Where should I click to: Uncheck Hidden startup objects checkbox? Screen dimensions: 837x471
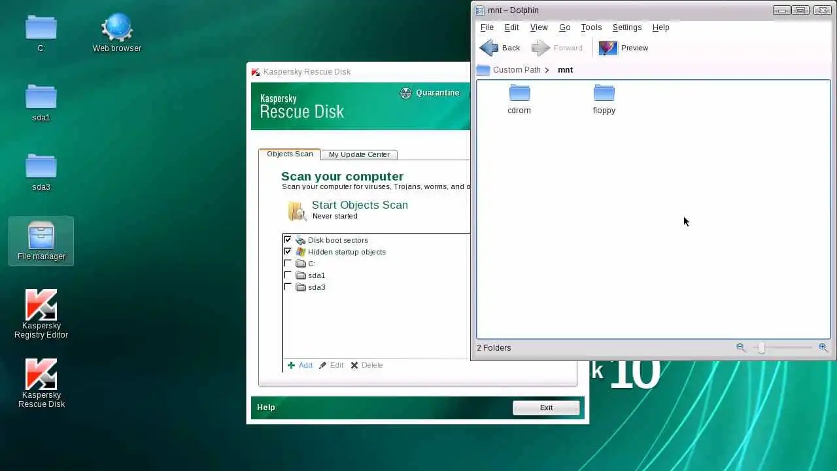click(288, 252)
